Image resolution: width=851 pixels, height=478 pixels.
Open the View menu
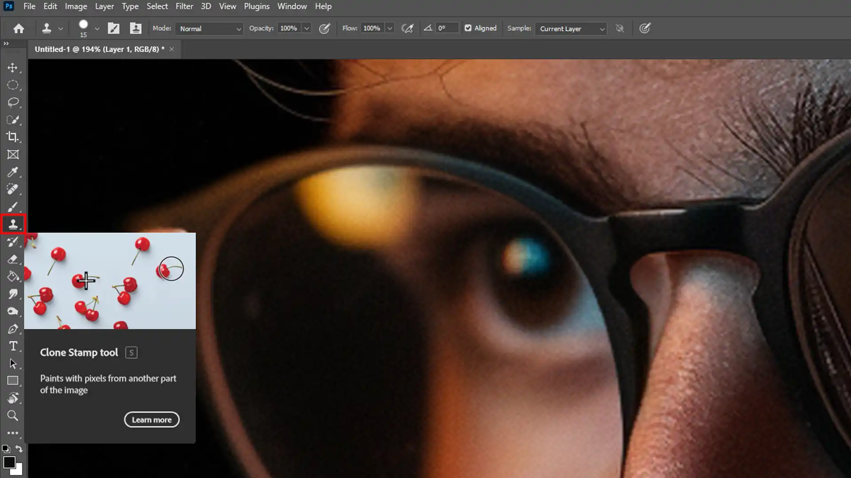pyautogui.click(x=227, y=6)
